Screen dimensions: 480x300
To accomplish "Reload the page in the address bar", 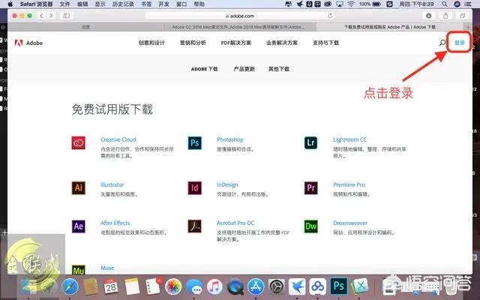I will pyautogui.click(x=330, y=16).
